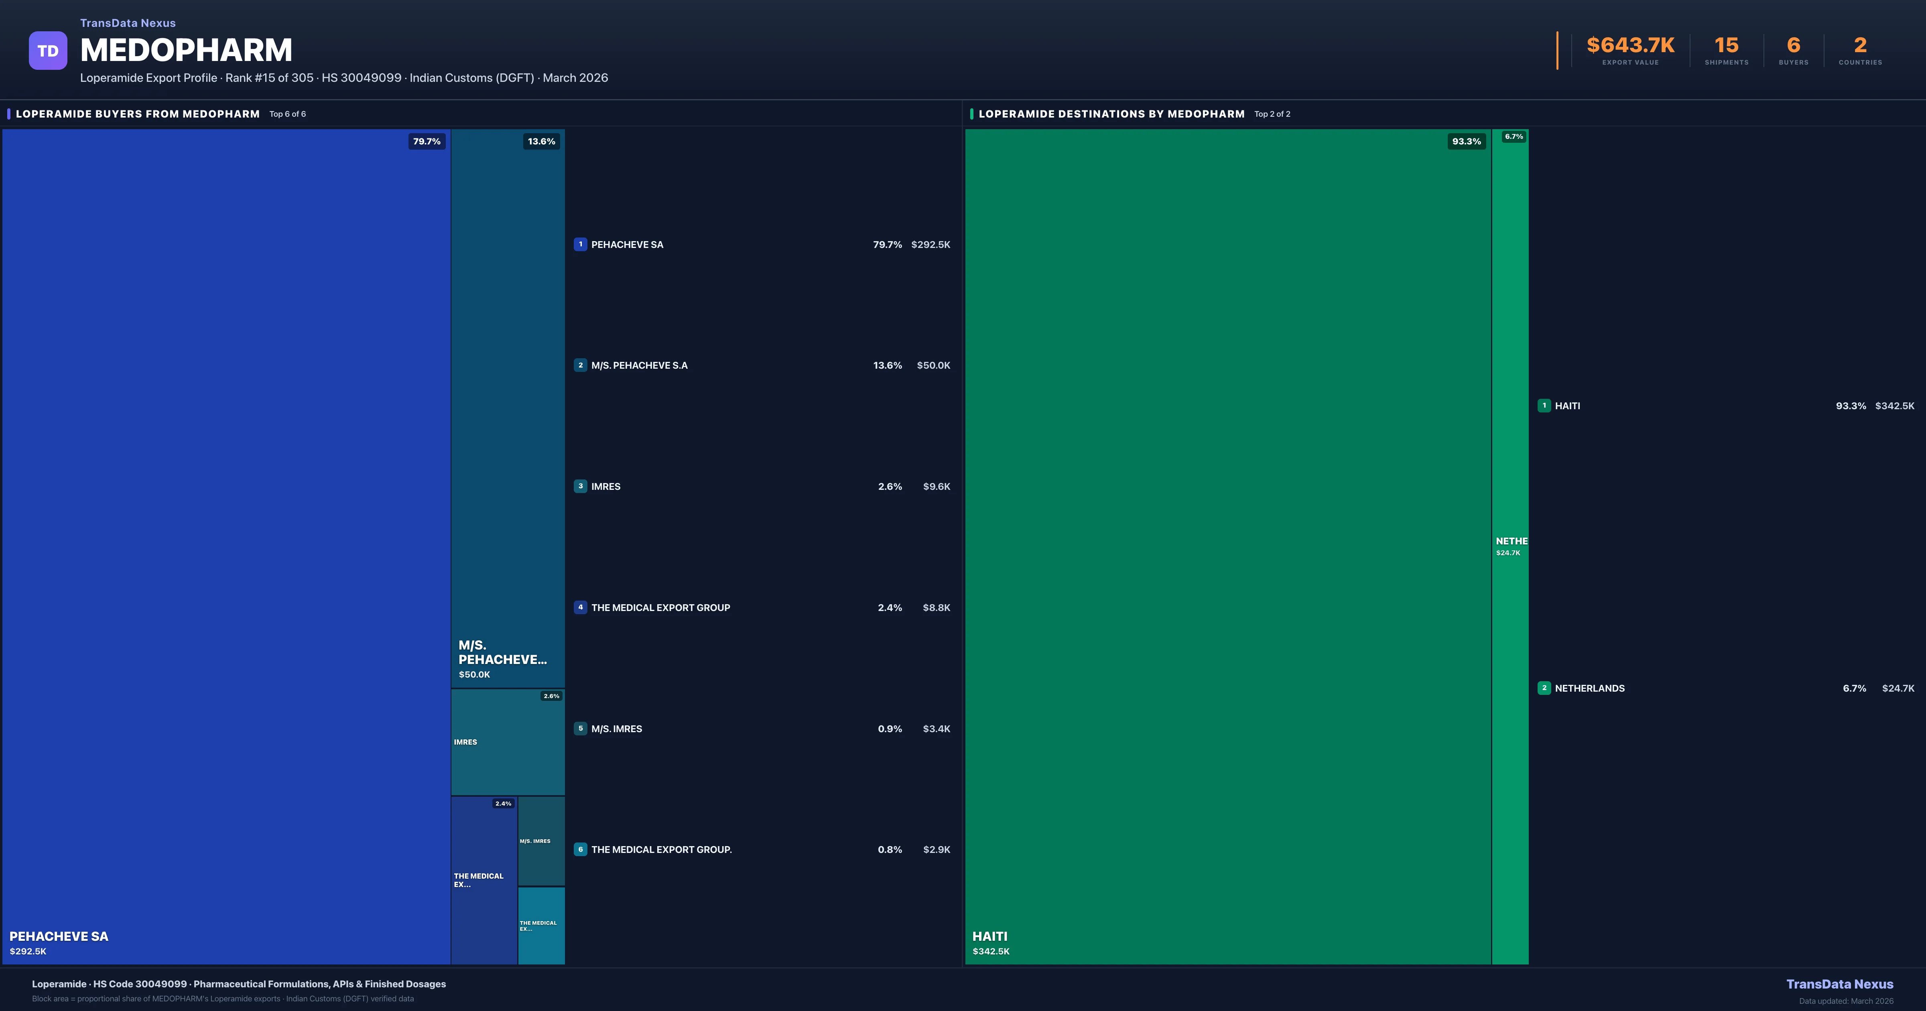Toggle the 79.7% share label on PEHACHEVE SA block
The width and height of the screenshot is (1926, 1011).
(425, 140)
